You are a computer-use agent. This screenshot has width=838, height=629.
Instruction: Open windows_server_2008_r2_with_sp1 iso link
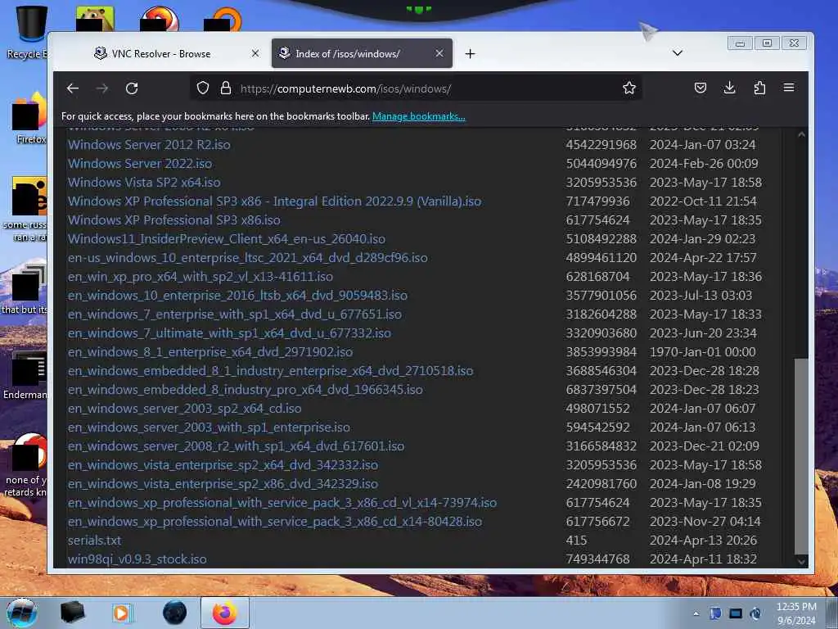click(237, 446)
